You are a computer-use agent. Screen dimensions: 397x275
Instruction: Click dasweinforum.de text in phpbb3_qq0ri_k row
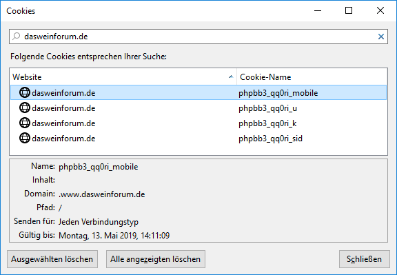click(x=63, y=123)
